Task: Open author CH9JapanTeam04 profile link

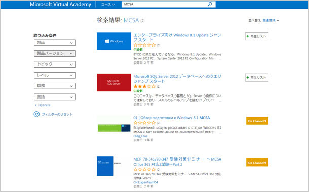Action: 145,182
